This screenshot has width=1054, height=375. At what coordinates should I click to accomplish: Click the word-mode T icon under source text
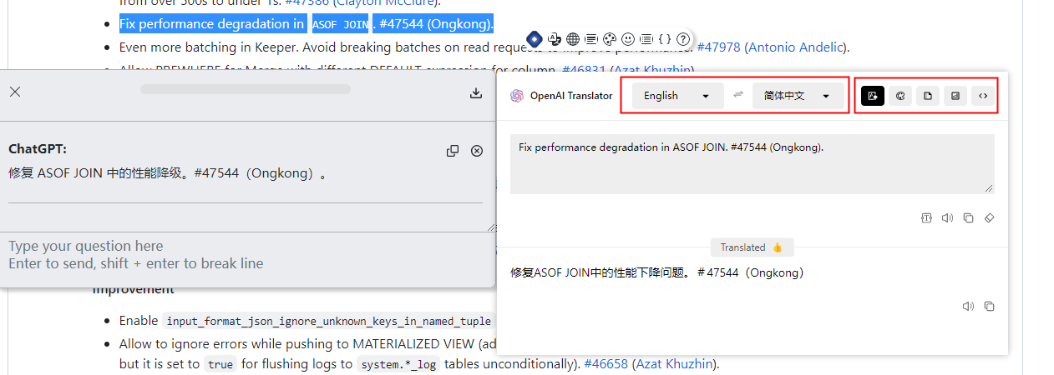pyautogui.click(x=927, y=218)
